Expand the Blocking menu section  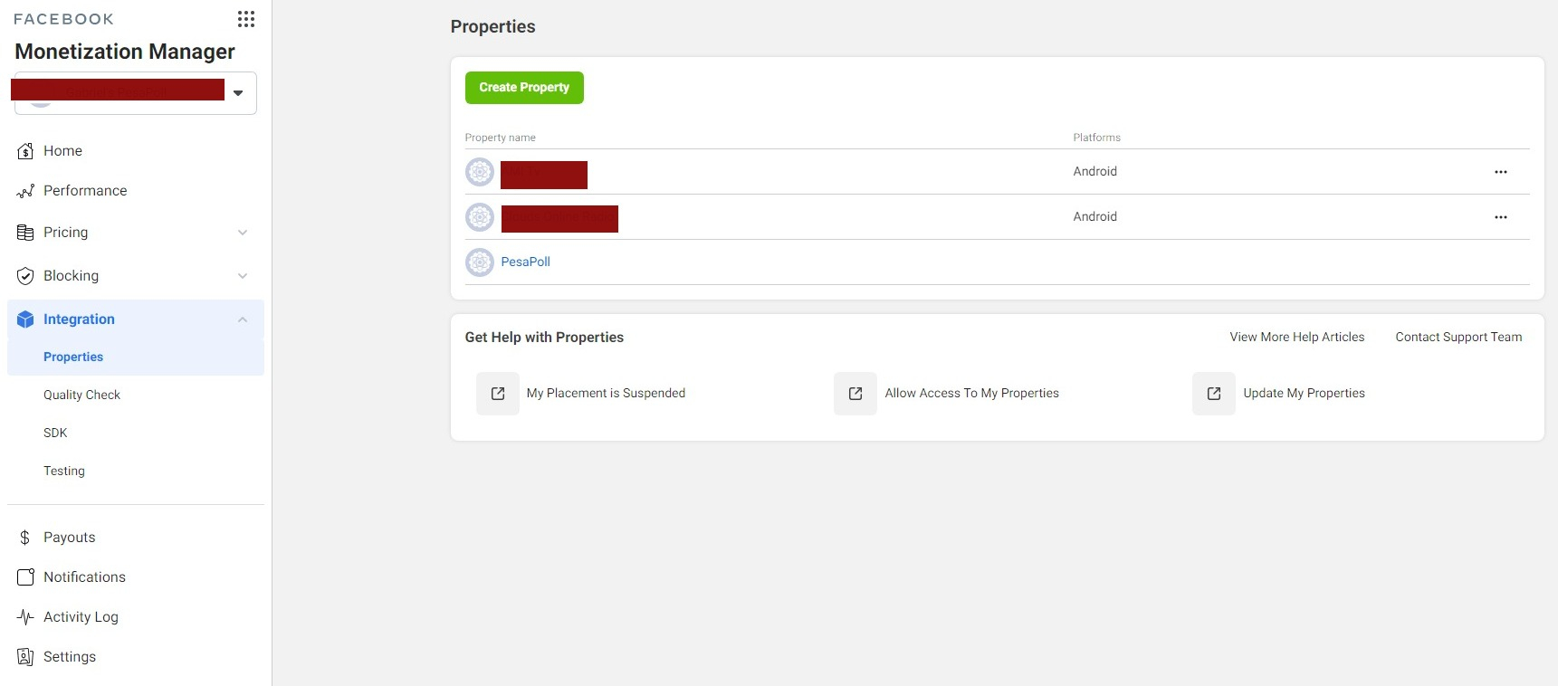[243, 276]
